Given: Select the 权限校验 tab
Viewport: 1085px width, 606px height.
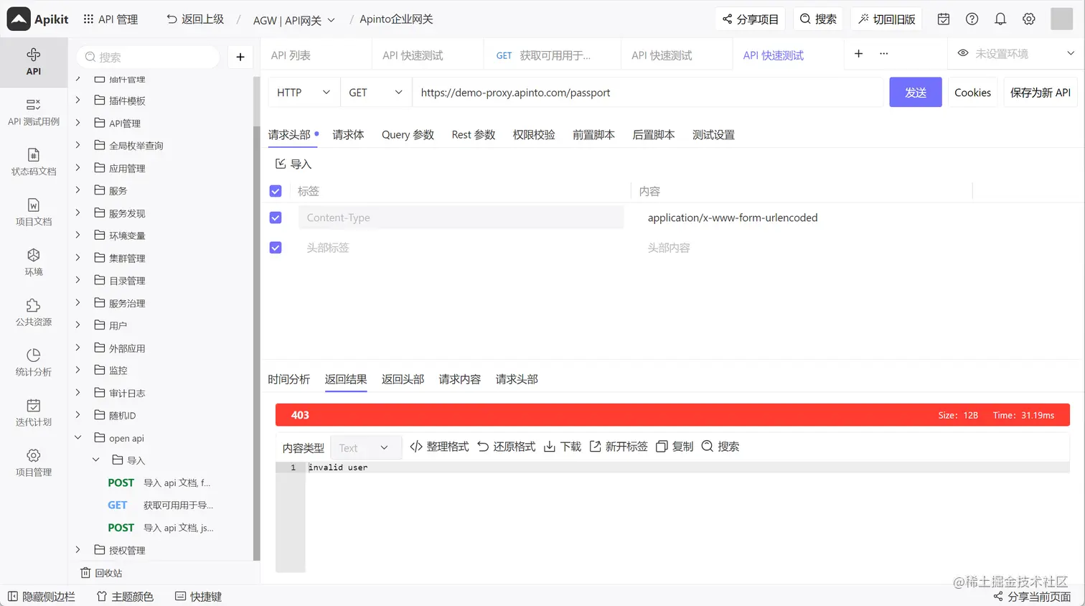Looking at the screenshot, I should point(534,135).
